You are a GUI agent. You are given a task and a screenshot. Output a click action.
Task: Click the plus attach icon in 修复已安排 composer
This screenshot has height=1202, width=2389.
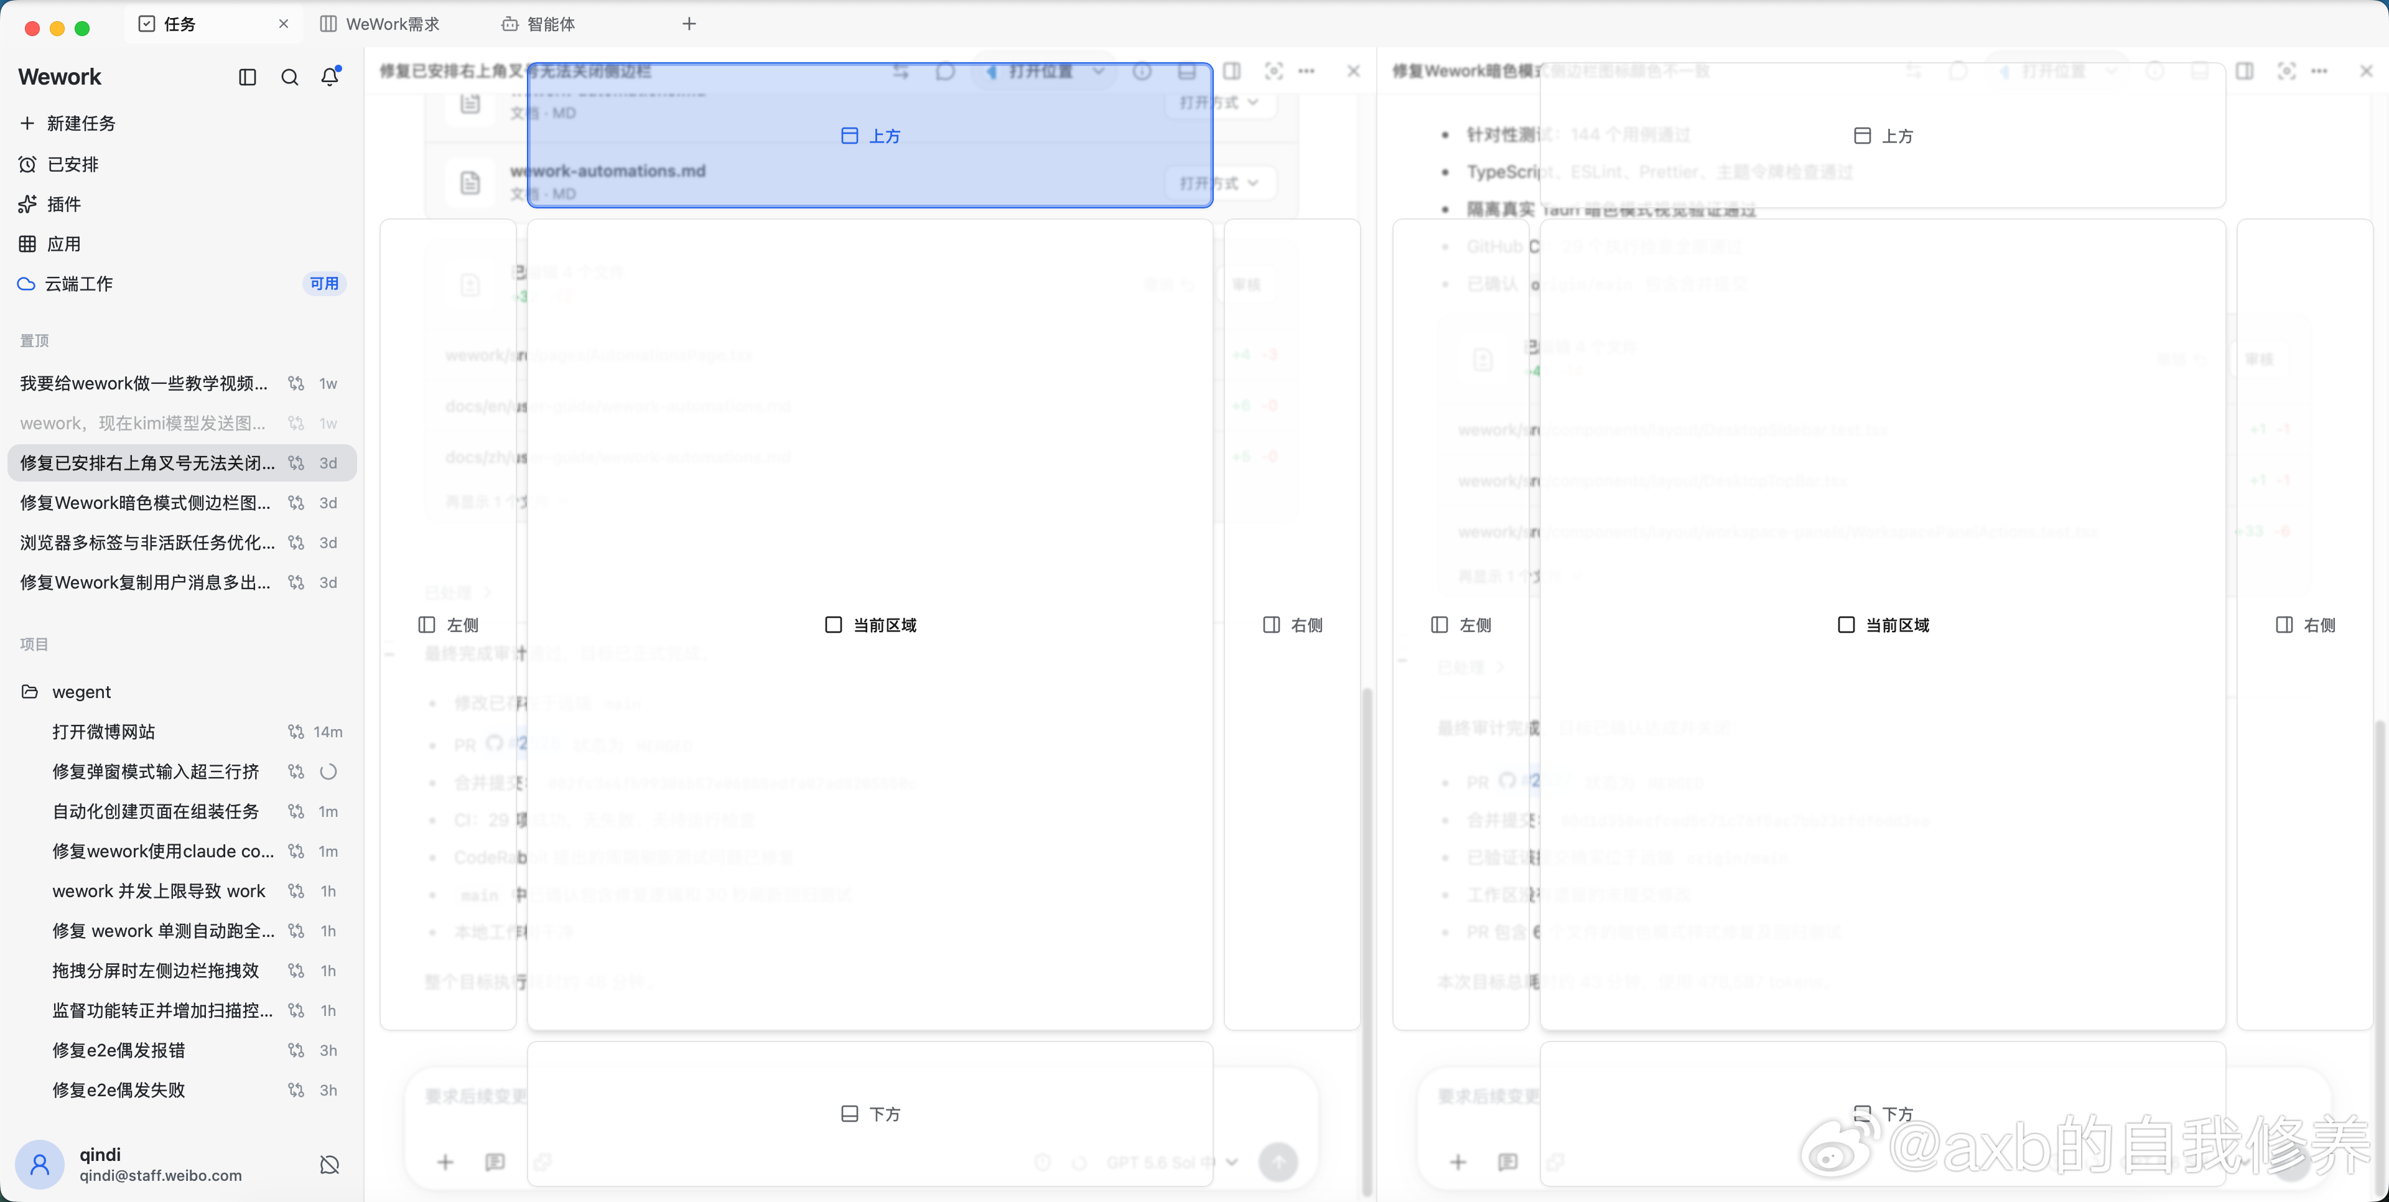click(x=445, y=1162)
